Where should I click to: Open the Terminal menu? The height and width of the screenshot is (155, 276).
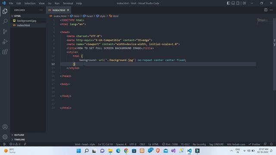pyautogui.click(x=68, y=3)
